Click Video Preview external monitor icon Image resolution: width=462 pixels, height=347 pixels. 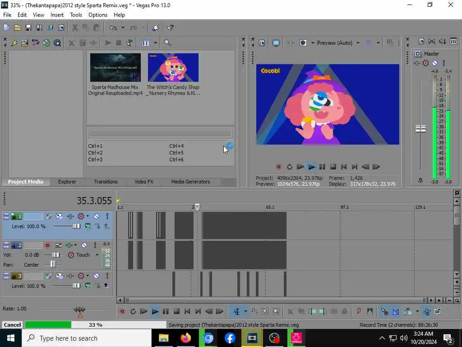click(x=276, y=43)
